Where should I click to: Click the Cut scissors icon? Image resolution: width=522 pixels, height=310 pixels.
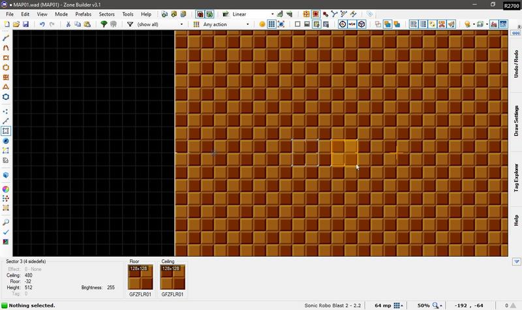tap(69, 24)
